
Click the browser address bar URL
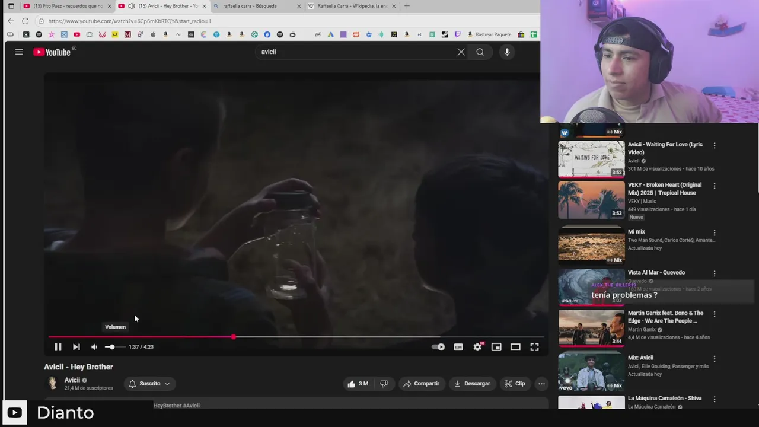130,21
